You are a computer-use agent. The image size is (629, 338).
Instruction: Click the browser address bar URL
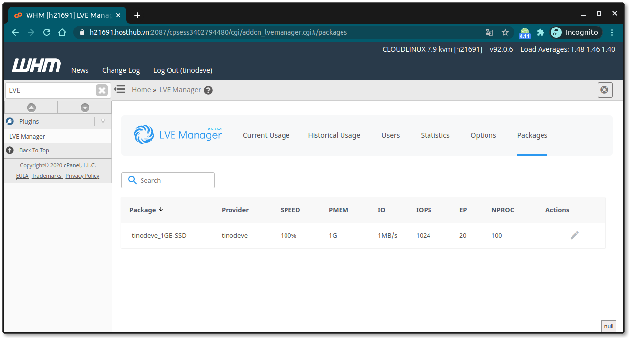[218, 32]
